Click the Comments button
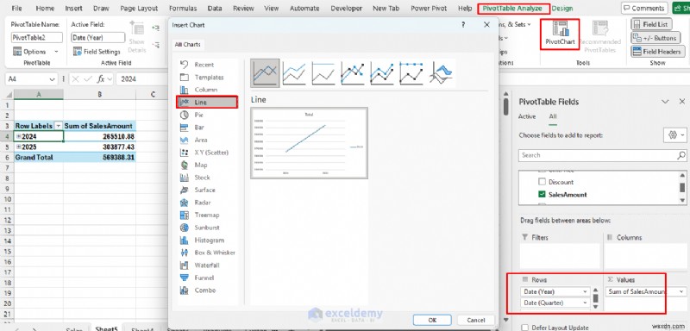 tap(643, 8)
